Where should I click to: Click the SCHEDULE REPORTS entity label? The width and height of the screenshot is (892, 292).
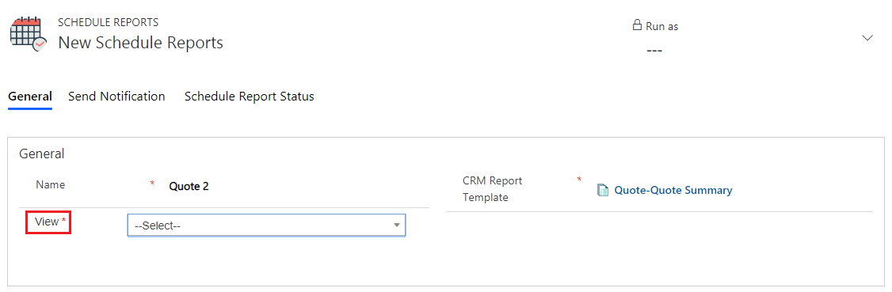pos(108,23)
